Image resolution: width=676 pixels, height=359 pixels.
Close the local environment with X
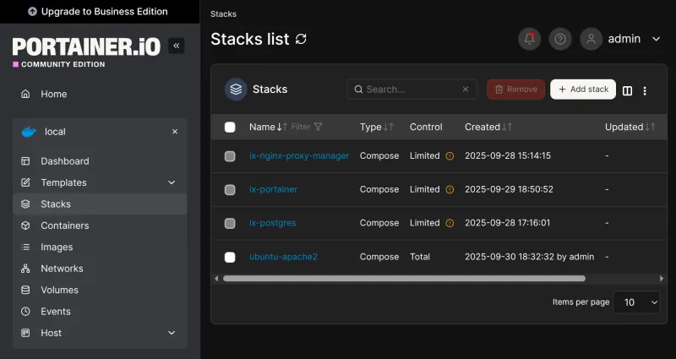click(175, 132)
